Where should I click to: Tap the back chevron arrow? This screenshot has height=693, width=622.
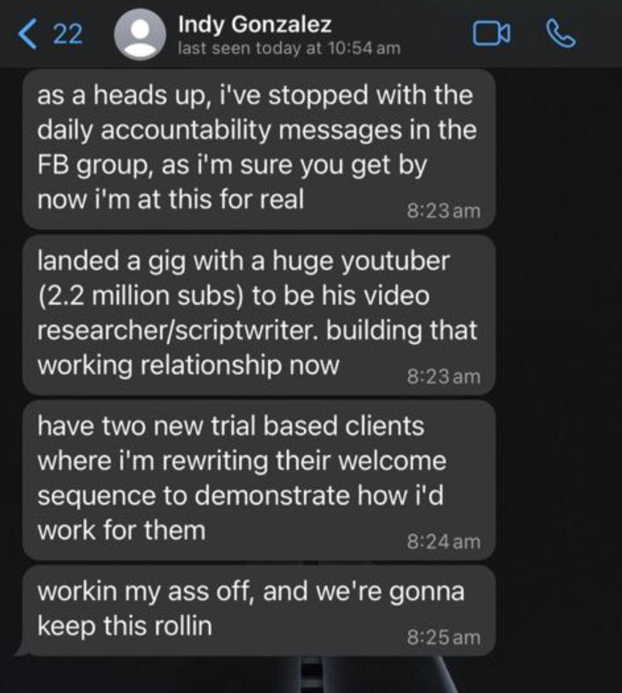click(x=28, y=34)
